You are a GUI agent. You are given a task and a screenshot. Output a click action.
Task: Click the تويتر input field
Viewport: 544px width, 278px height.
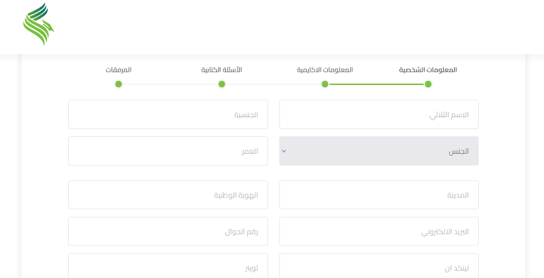pos(168,266)
